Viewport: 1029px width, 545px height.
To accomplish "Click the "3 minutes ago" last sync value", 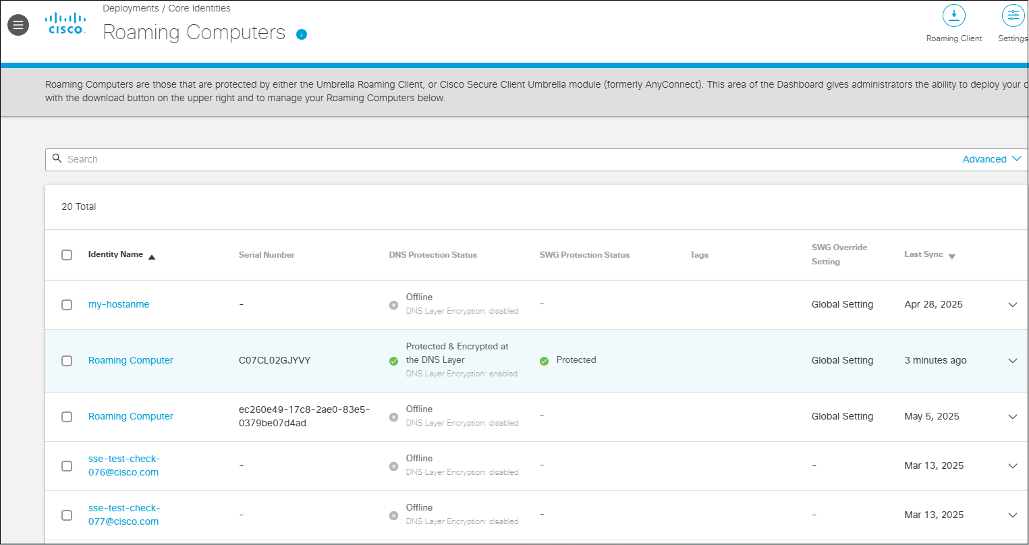I will [x=935, y=360].
